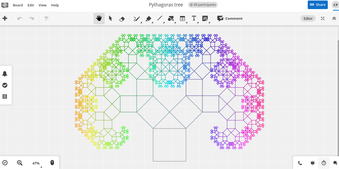Redo the last action
The height and width of the screenshot is (169, 339).
pyautogui.click(x=31, y=18)
